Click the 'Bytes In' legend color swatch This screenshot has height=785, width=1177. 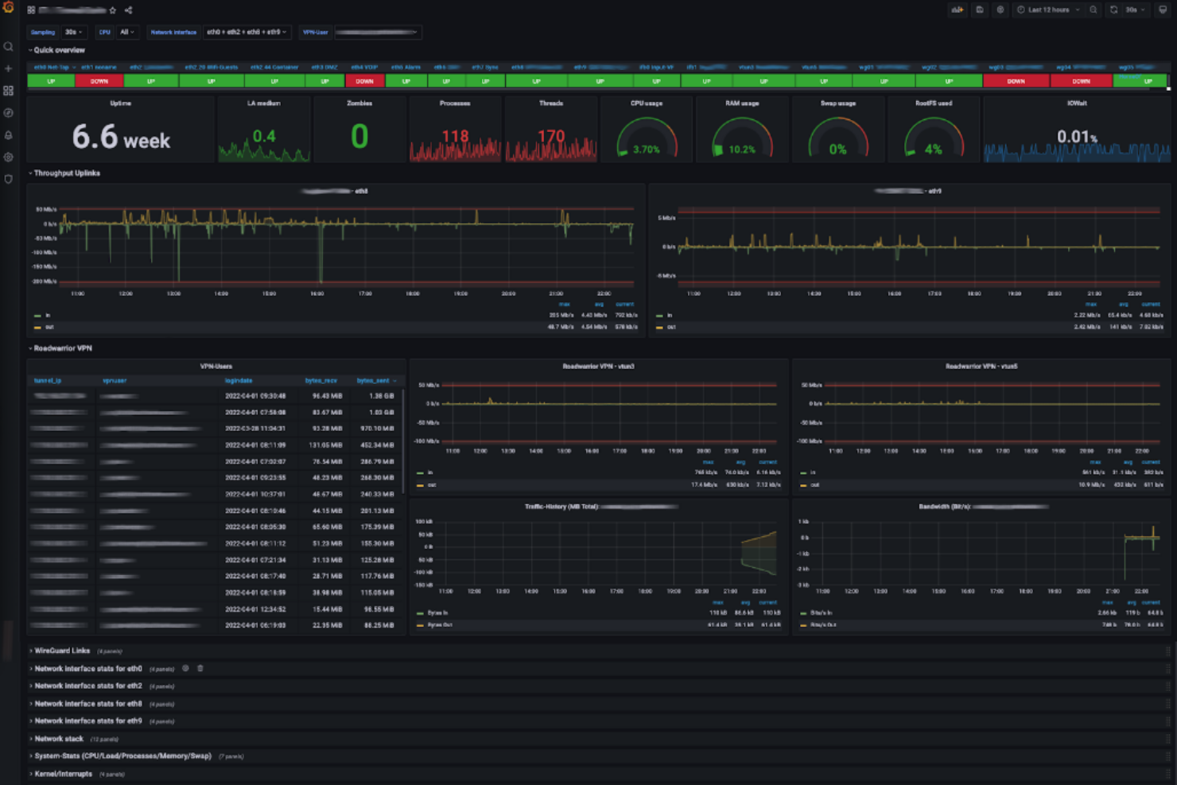[x=420, y=613]
